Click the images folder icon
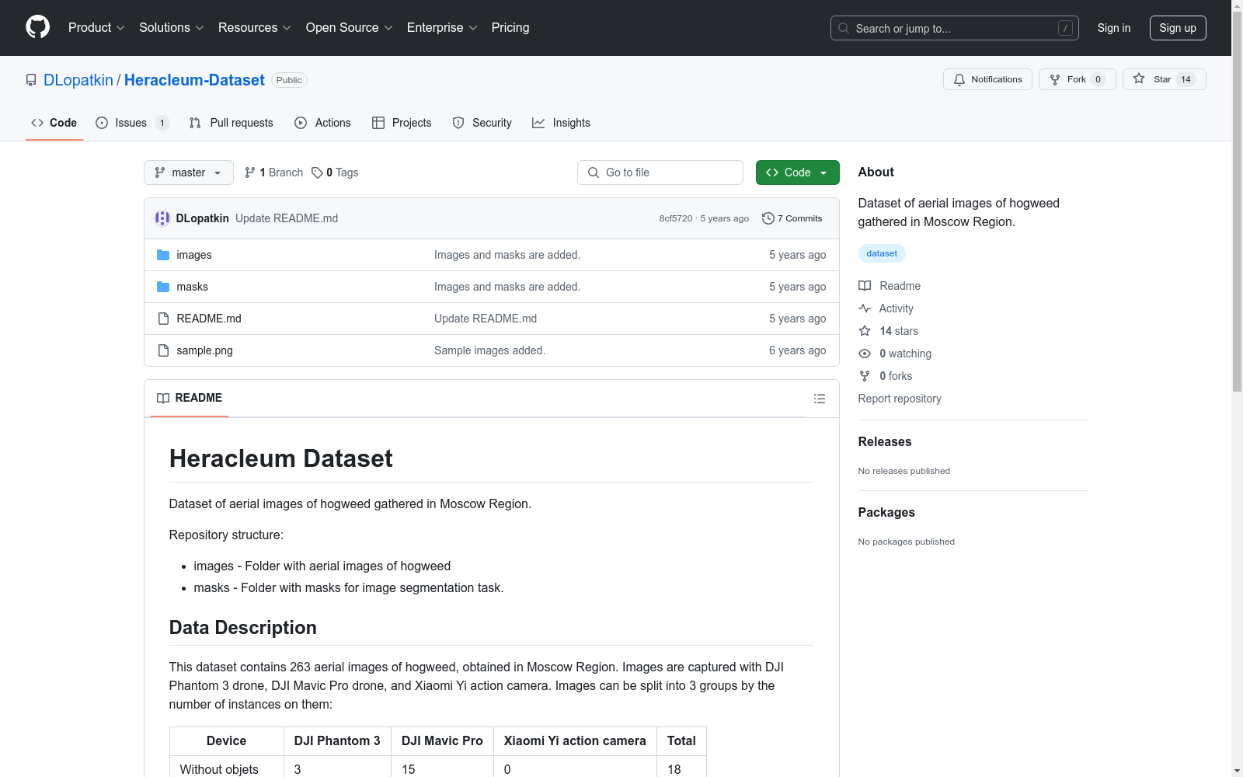This screenshot has height=777, width=1243. click(163, 255)
